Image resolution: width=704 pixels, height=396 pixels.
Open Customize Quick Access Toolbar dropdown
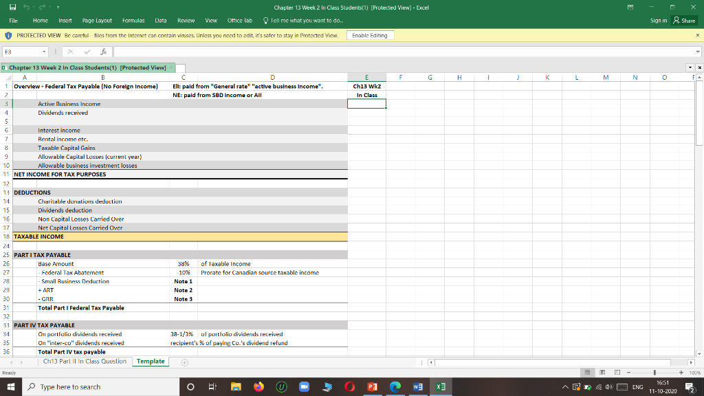point(58,8)
